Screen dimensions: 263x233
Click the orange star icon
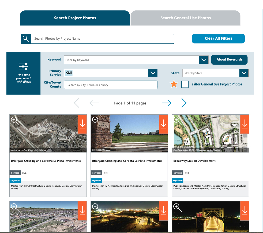pyautogui.click(x=174, y=84)
